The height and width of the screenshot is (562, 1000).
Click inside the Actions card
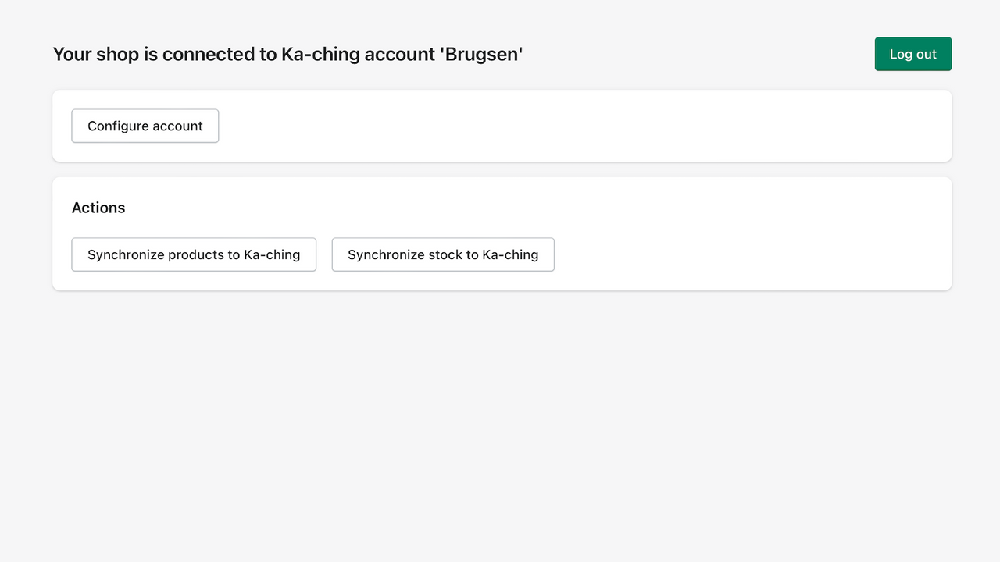pyautogui.click(x=703, y=233)
